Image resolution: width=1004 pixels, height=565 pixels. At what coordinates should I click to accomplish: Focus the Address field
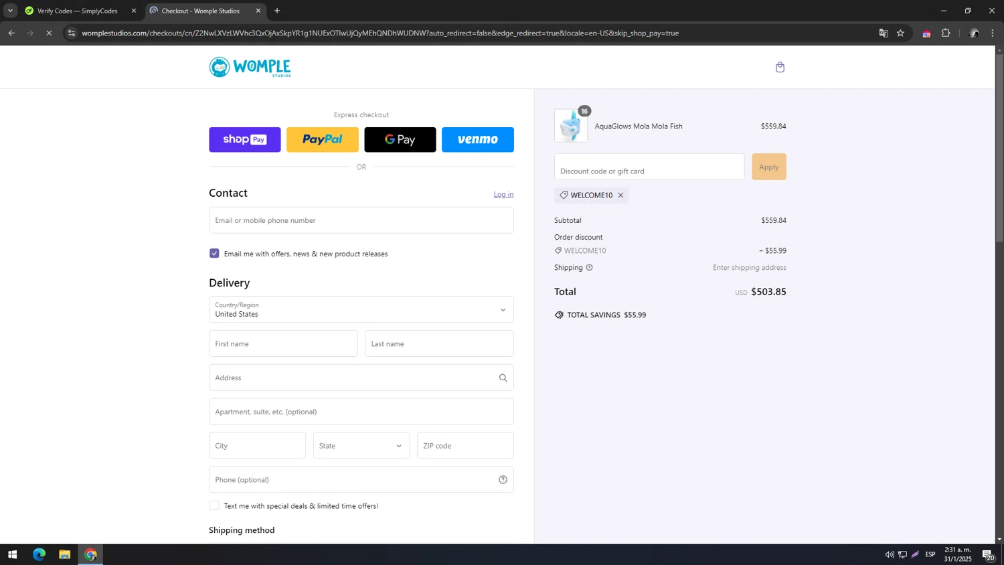361,378
